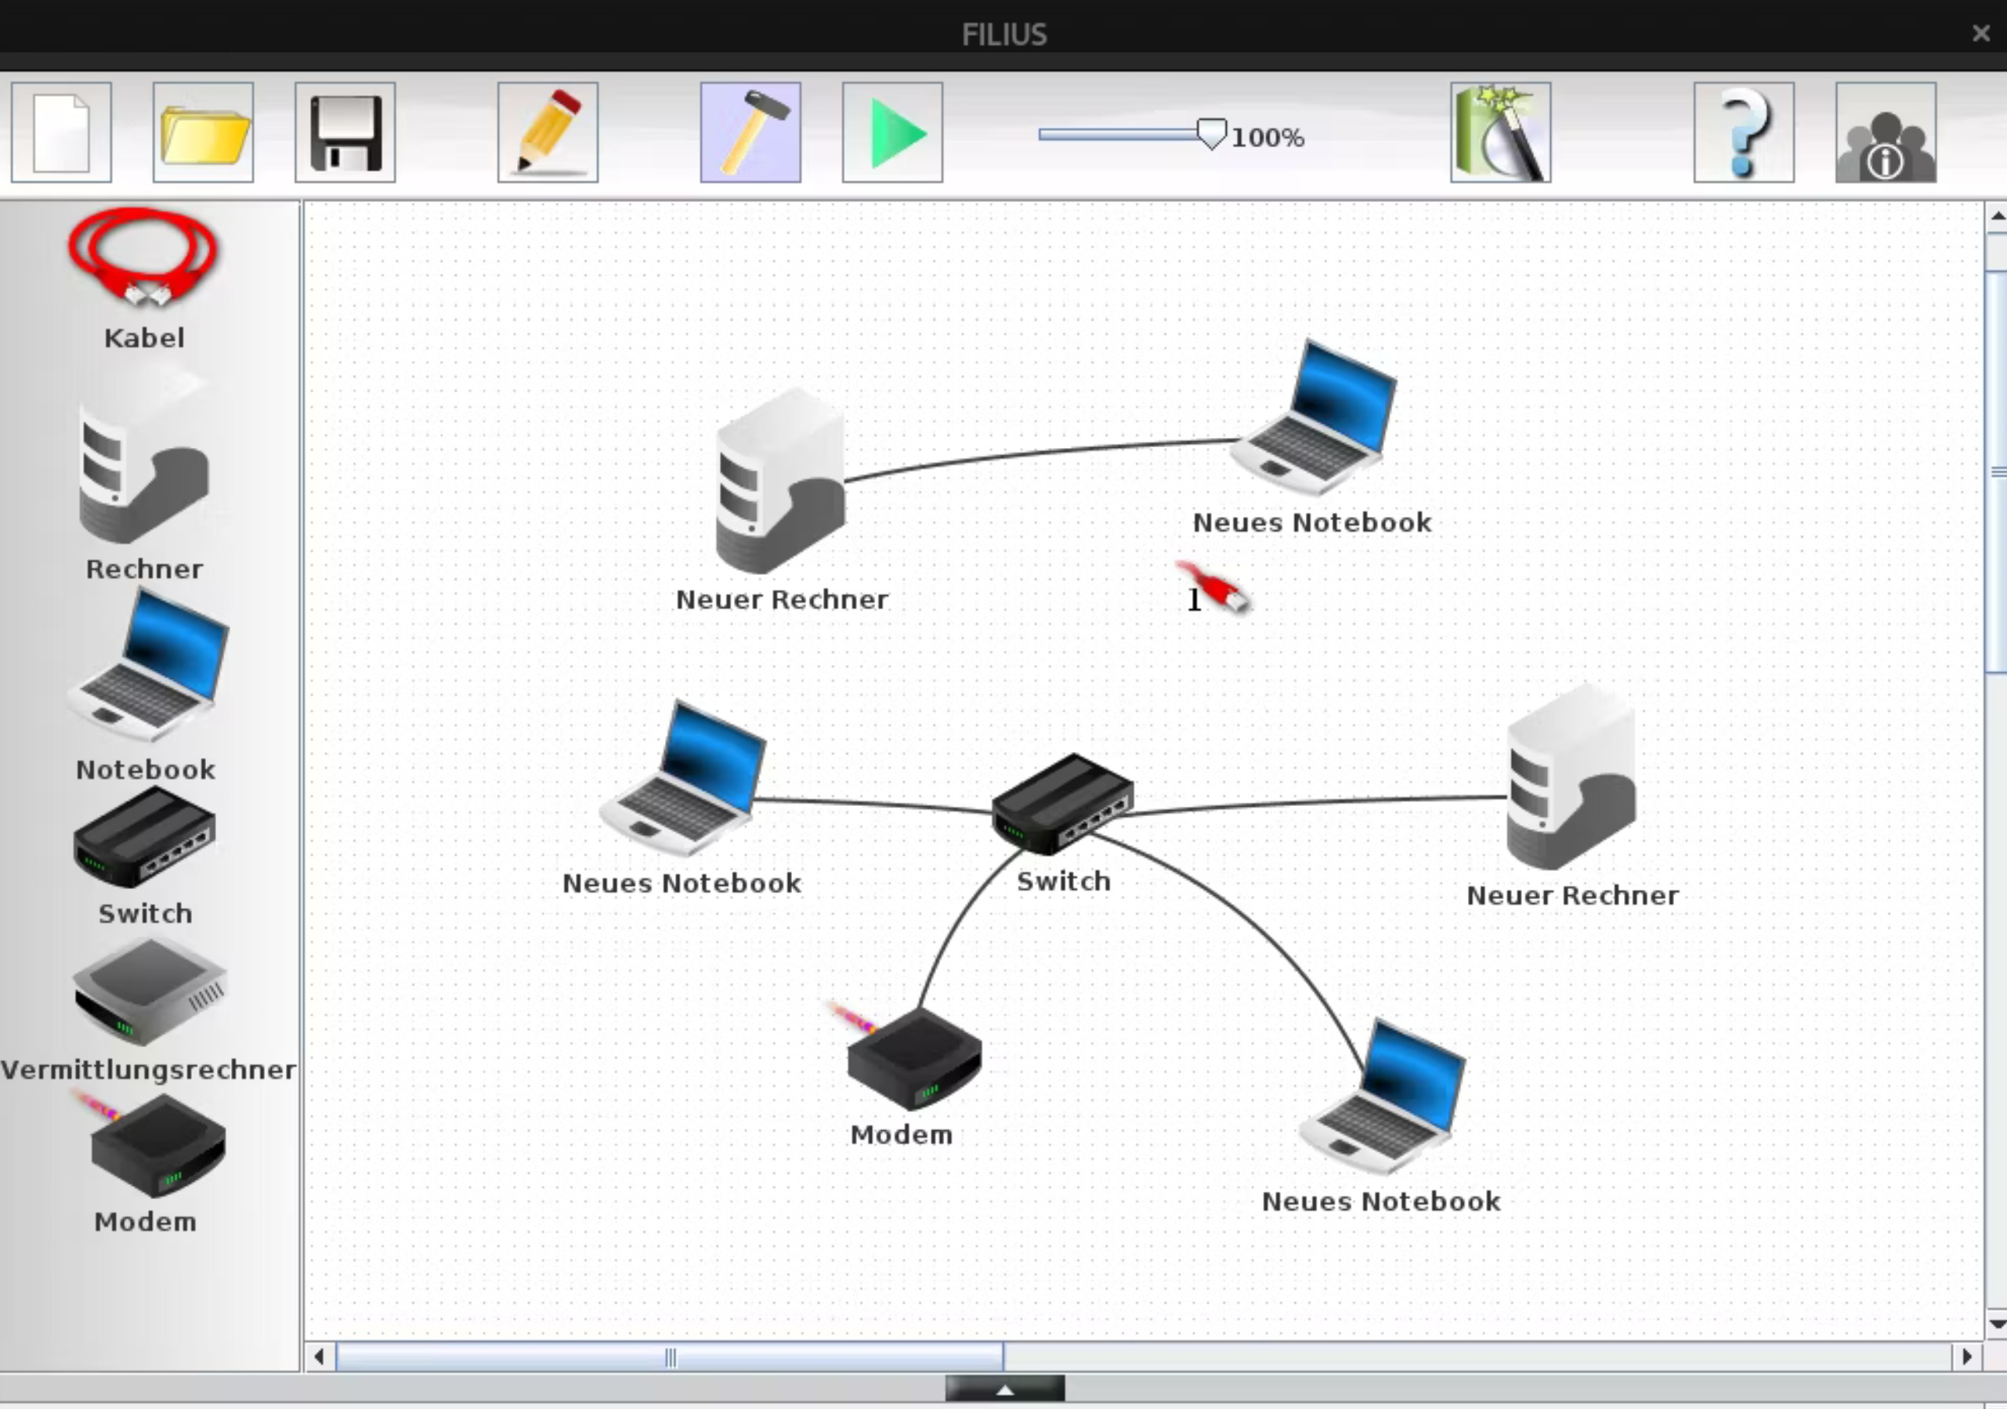Viewport: 2007px width, 1409px height.
Task: Expand the bottom properties panel arrow
Action: click(1005, 1389)
